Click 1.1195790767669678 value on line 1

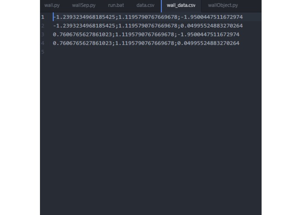[148, 17]
